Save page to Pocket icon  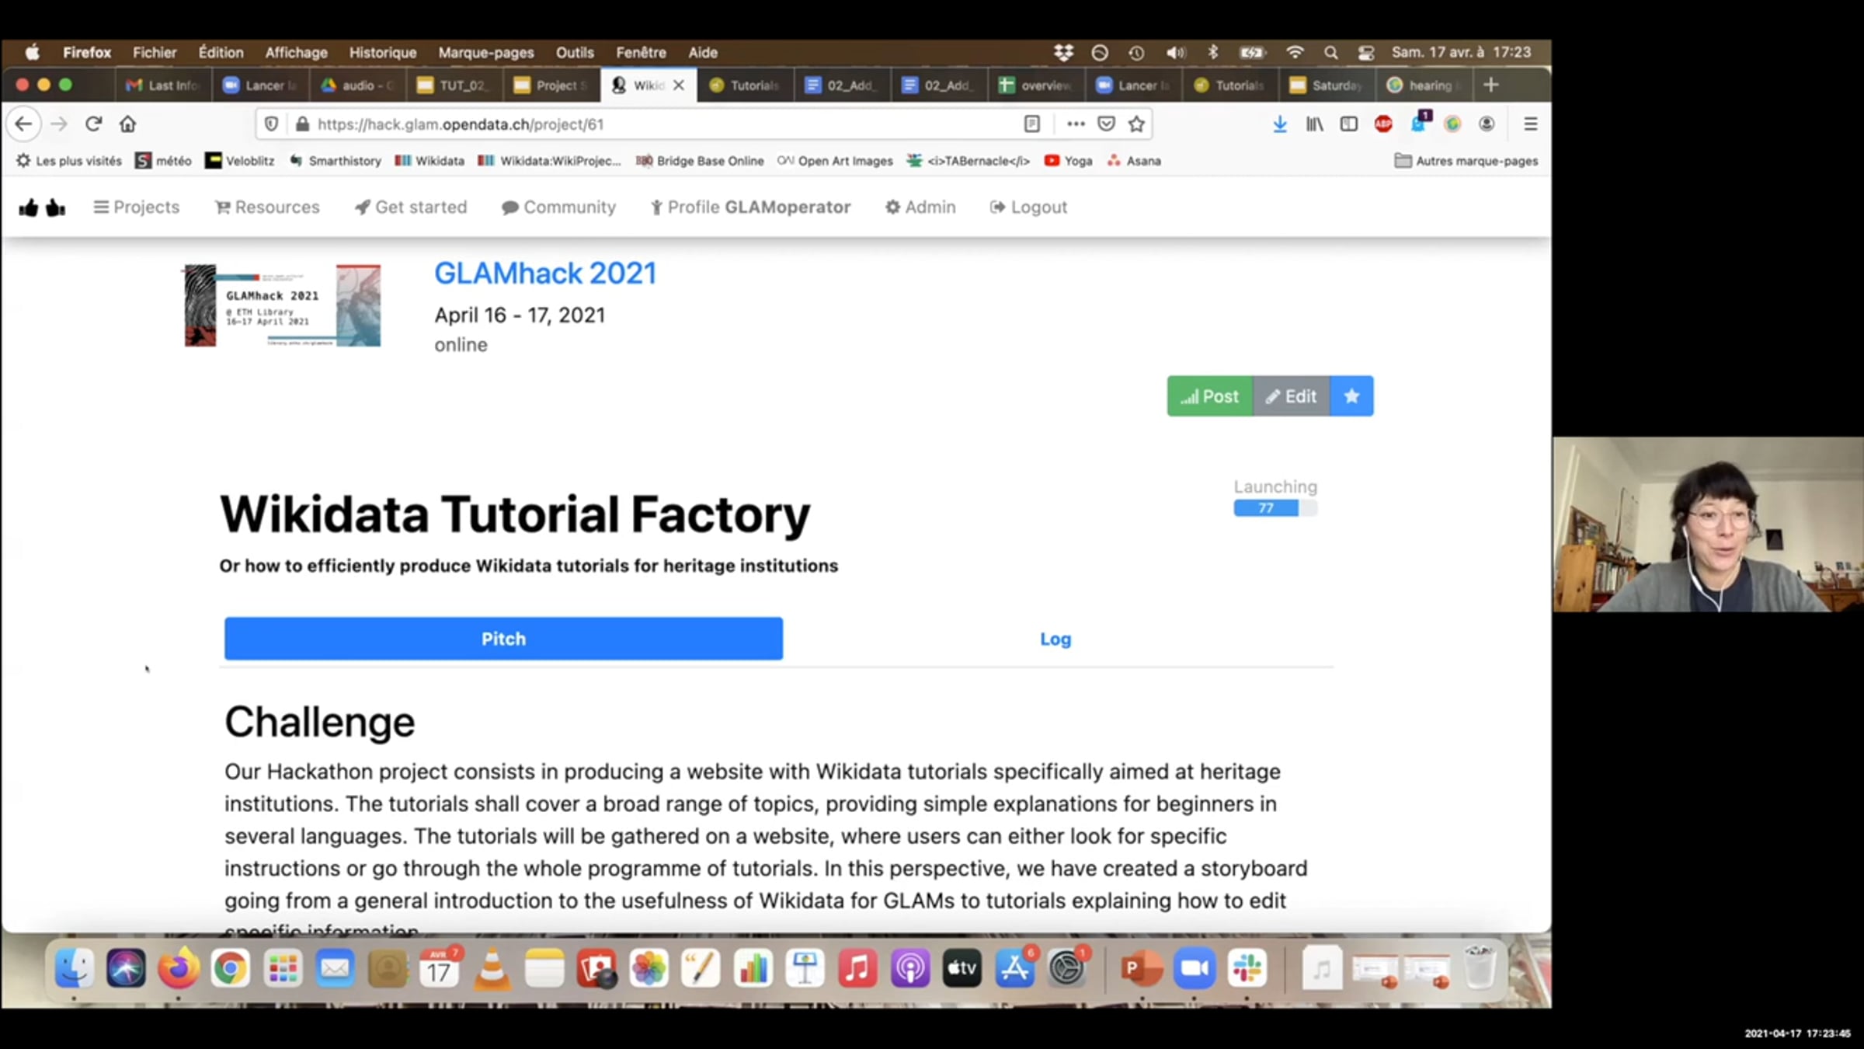(1106, 124)
